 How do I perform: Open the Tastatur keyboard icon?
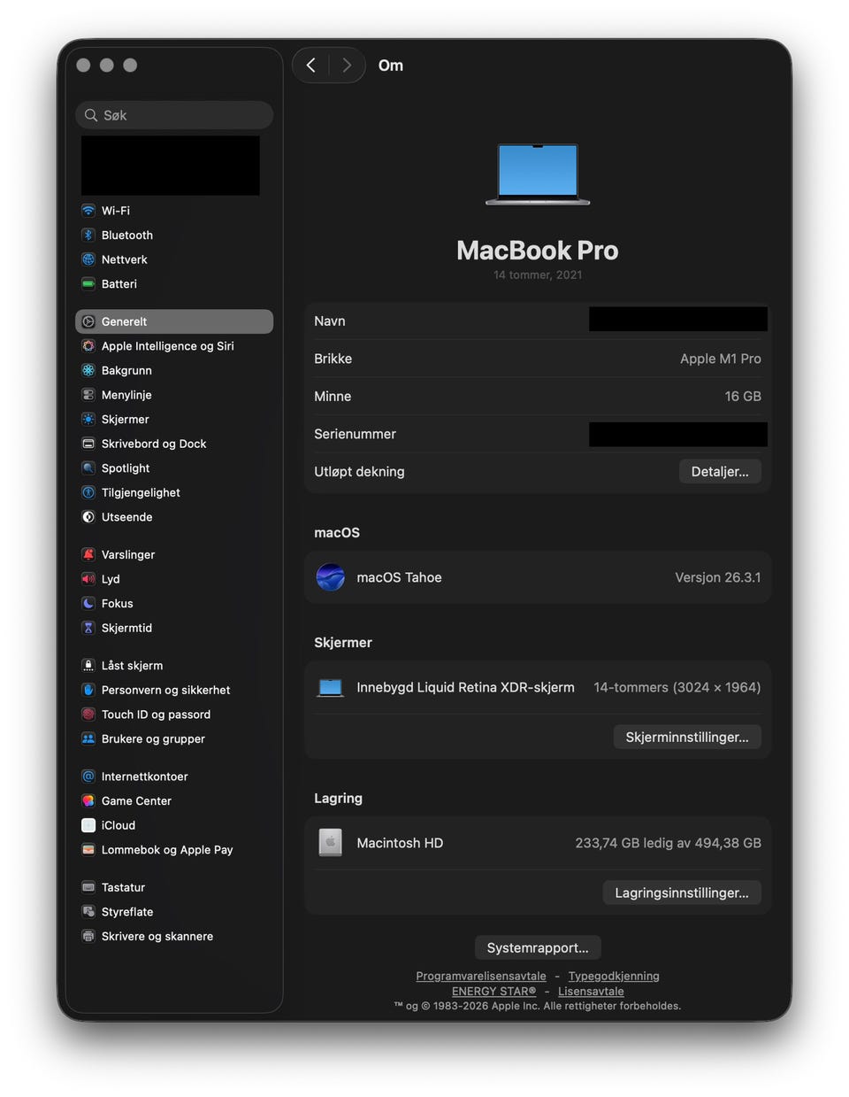coord(88,887)
